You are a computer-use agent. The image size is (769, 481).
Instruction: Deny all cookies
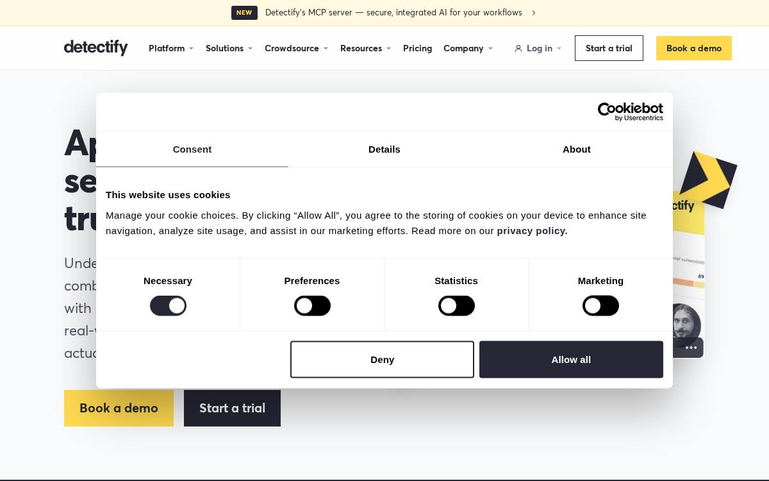click(x=382, y=359)
